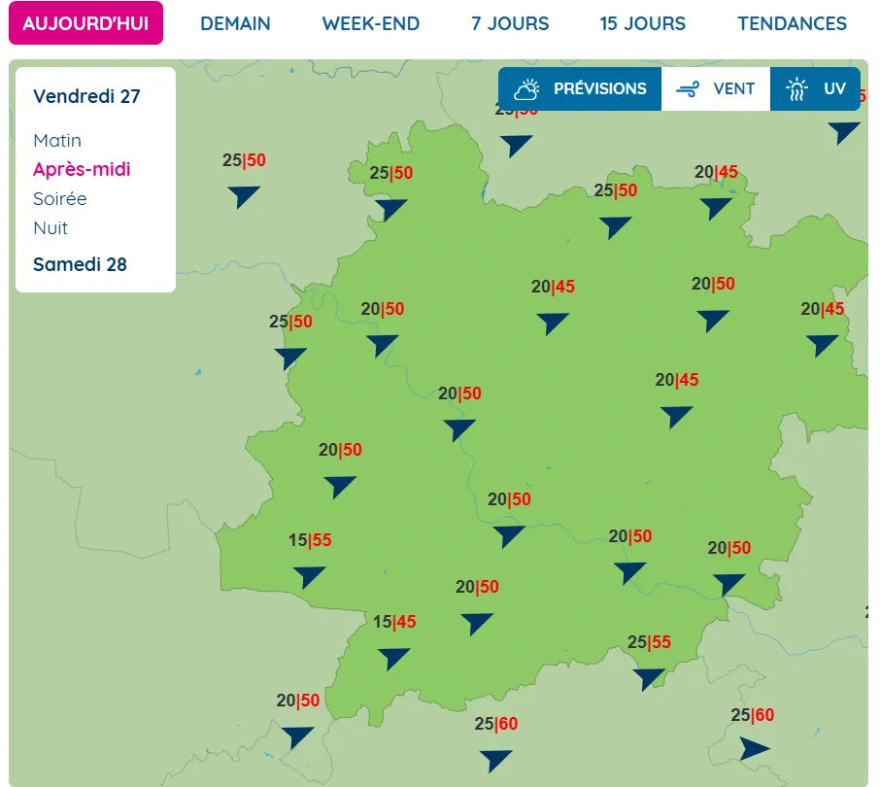The height and width of the screenshot is (787, 880).
Task: Go to the TENDANCES tab
Action: (x=792, y=23)
